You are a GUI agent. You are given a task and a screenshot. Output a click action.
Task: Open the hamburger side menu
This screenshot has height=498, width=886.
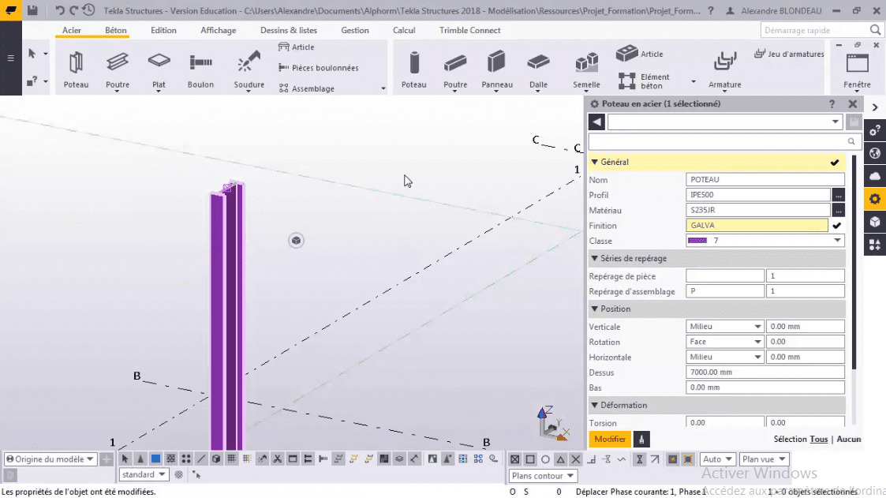coord(10,58)
